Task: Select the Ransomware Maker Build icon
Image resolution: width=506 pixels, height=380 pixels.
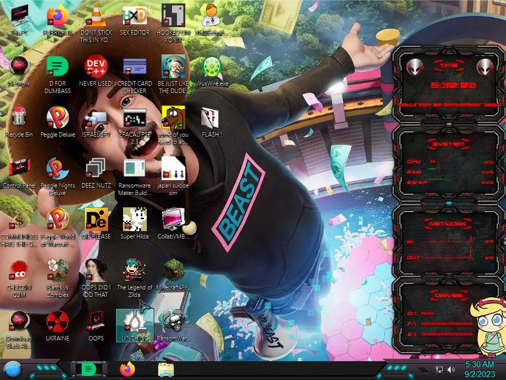Action: [x=134, y=177]
